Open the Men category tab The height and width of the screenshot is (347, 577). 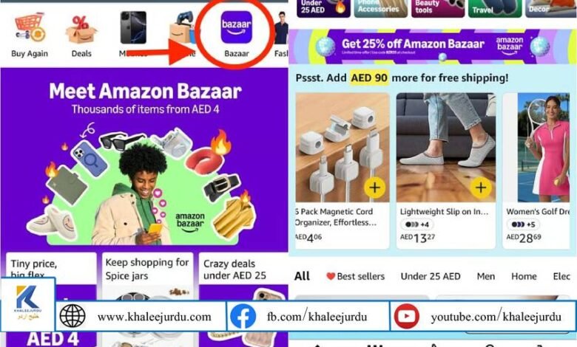[x=486, y=276]
